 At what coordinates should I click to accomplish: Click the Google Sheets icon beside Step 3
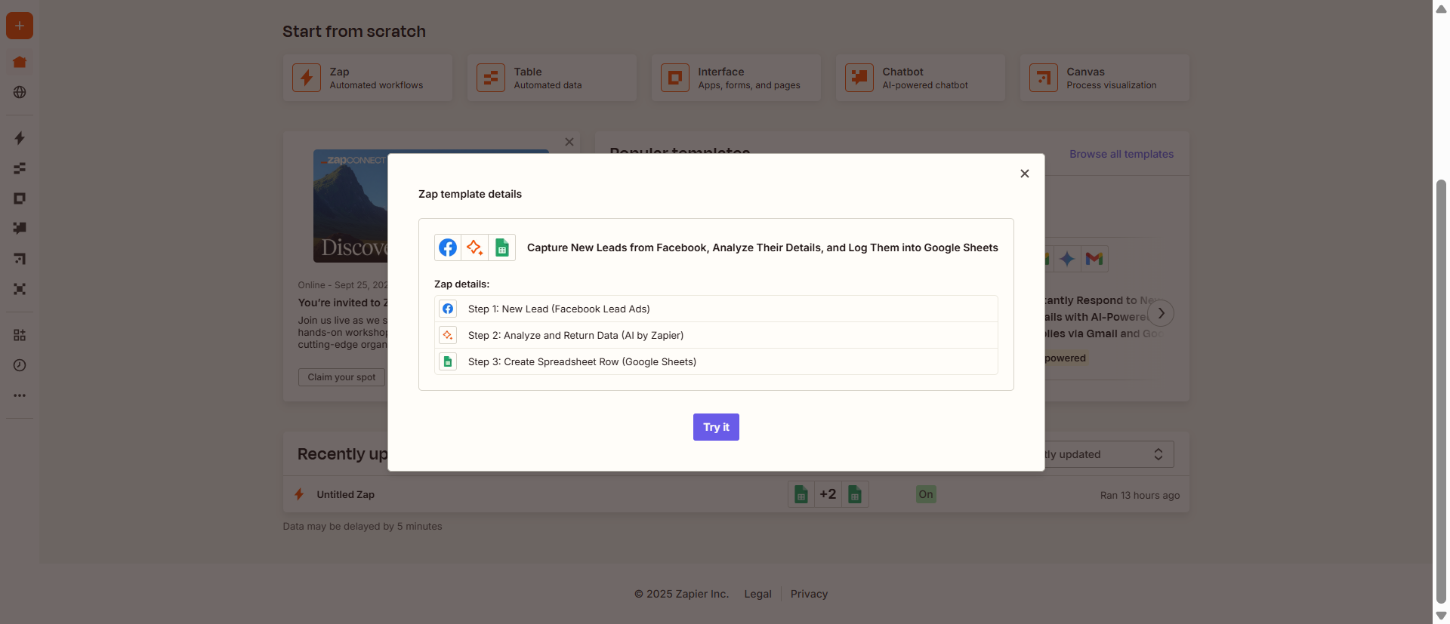tap(448, 361)
